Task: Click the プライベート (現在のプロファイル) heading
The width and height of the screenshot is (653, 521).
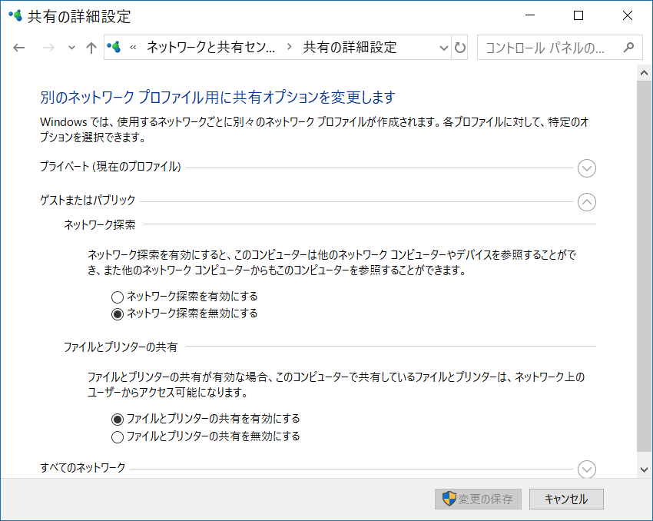Action: pos(111,167)
